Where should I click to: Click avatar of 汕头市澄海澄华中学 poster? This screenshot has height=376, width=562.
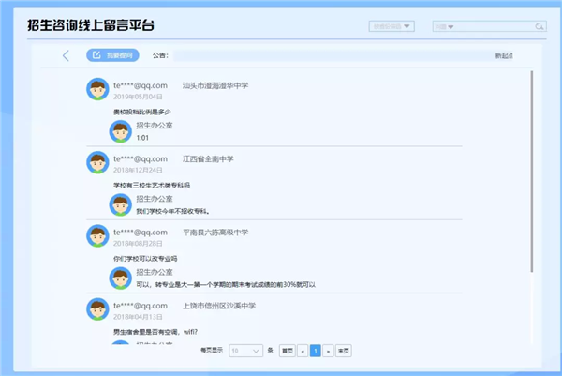(96, 89)
